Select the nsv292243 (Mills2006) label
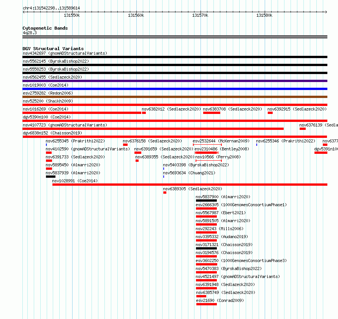This screenshot has height=319, width=338. [220, 229]
